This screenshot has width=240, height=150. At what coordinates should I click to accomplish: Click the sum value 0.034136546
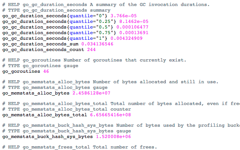(97, 44)
